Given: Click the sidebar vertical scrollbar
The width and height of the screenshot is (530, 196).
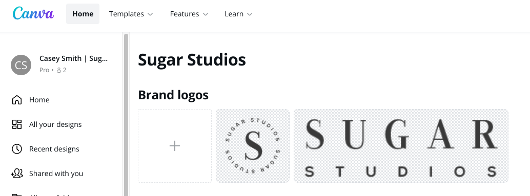Looking at the screenshot, I should coord(126,115).
